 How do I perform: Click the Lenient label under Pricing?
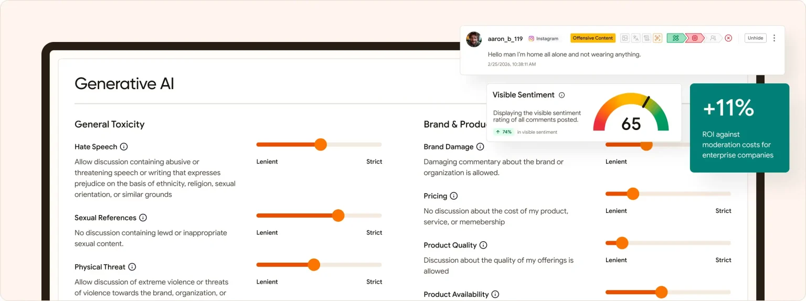pyautogui.click(x=616, y=211)
